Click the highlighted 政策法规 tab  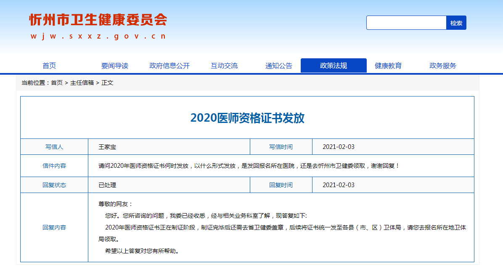click(x=334, y=65)
